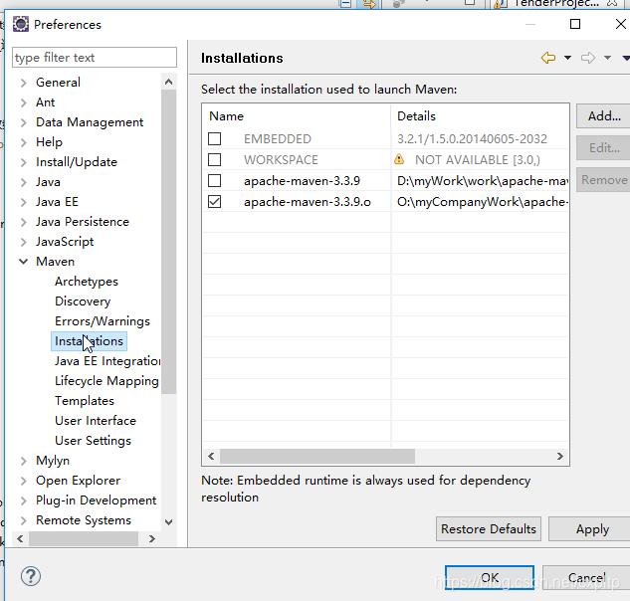Expand the Java tree node

(24, 182)
